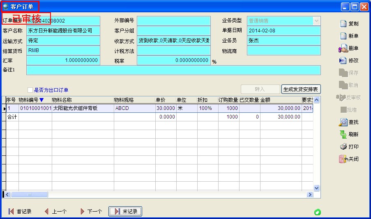Viewport: 371px width, 219px height.
Task: Click the green status icon at bottom right
Action: pos(318,212)
